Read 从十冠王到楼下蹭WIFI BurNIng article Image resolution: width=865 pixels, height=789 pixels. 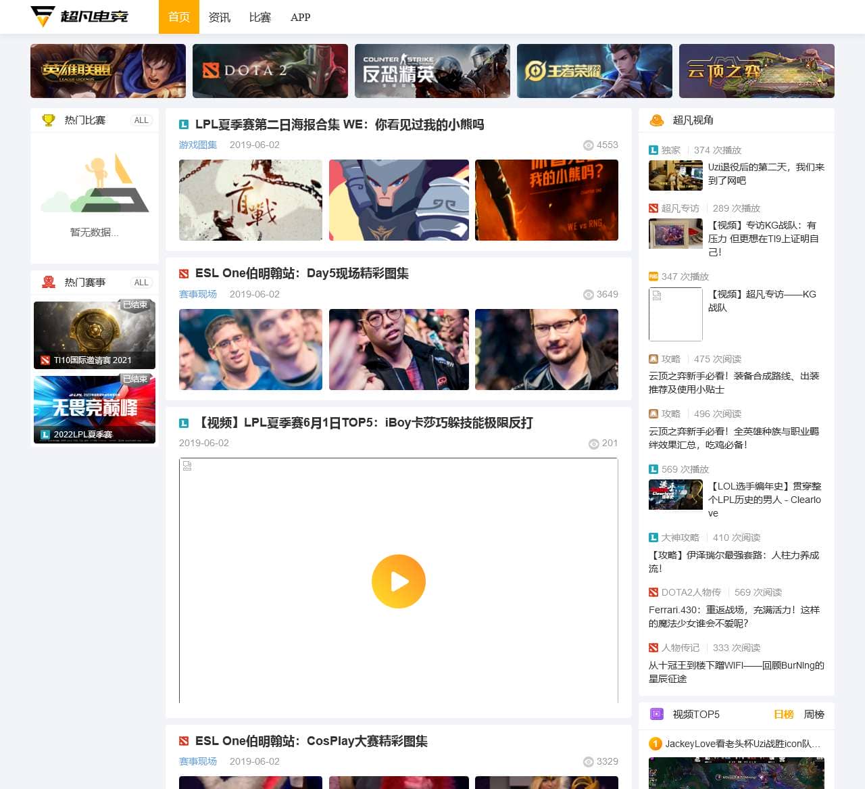(737, 672)
